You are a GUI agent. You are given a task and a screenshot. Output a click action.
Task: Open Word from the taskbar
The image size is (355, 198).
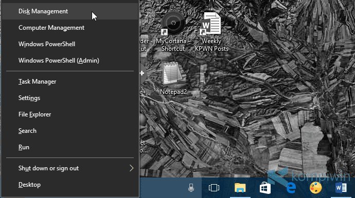click(x=341, y=188)
